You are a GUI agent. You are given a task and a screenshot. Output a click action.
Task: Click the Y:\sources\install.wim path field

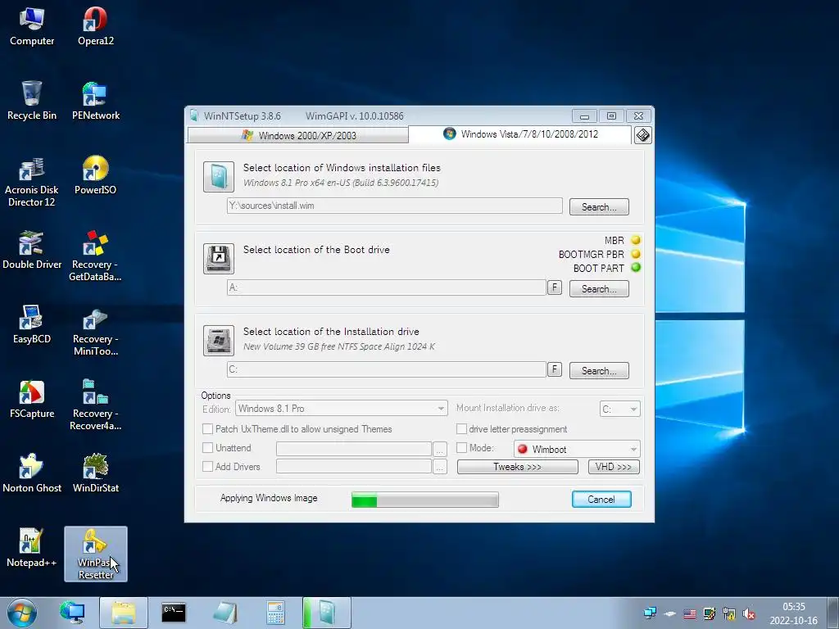(394, 206)
